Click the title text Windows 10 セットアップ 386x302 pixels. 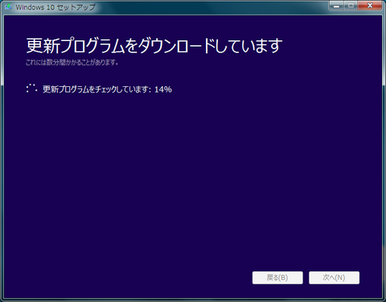pyautogui.click(x=55, y=7)
